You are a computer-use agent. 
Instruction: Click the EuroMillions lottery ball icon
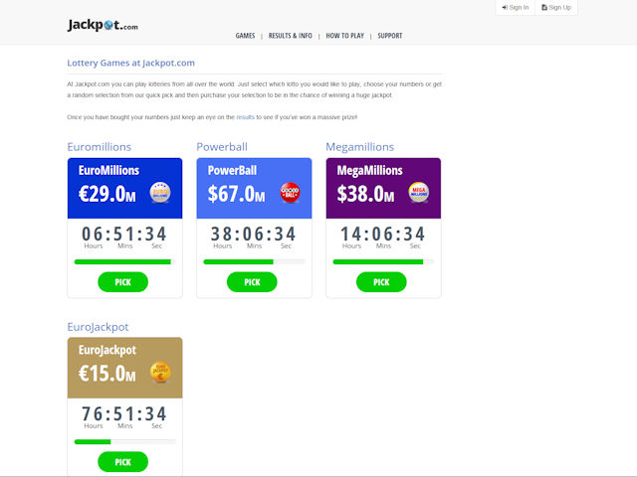click(160, 193)
